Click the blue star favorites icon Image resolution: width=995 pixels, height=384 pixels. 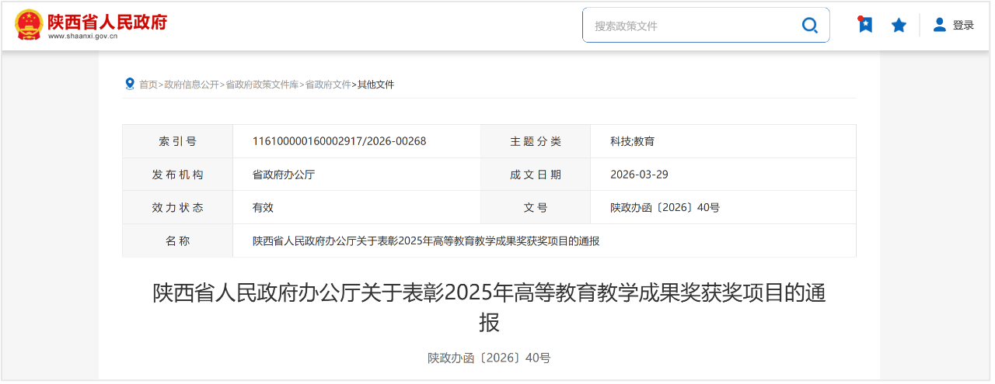point(899,26)
